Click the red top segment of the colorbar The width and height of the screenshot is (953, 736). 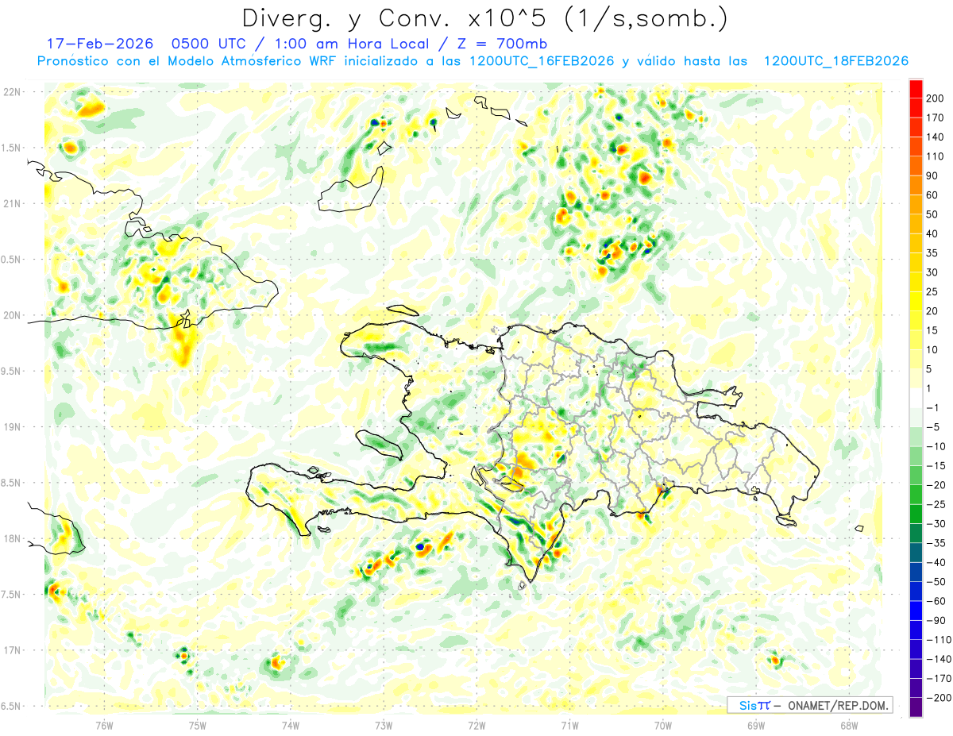point(916,88)
